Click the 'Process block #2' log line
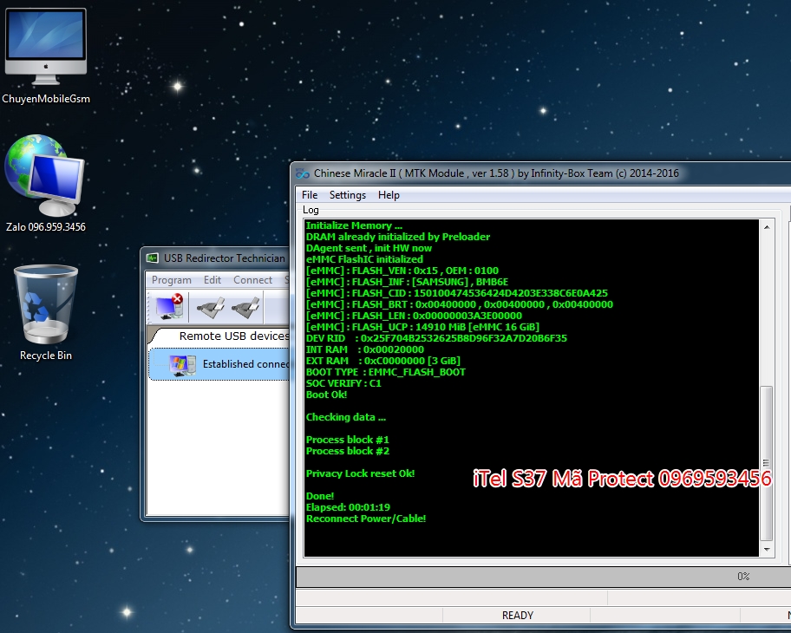Viewport: 791px width, 633px height. click(348, 451)
